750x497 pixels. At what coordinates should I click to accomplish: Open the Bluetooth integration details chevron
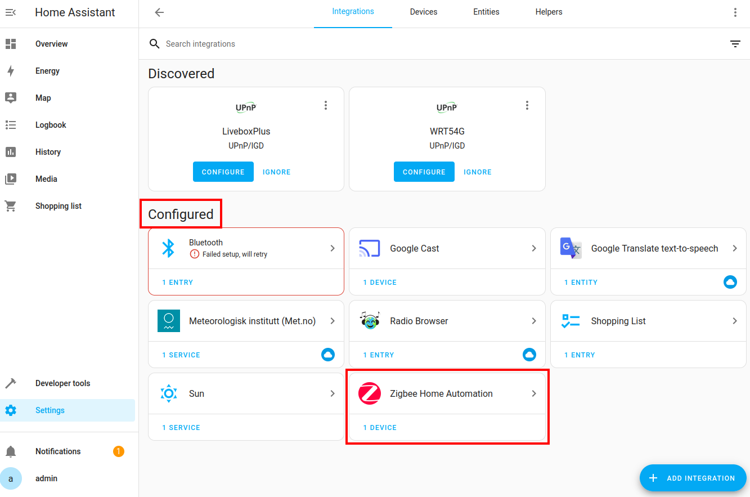(332, 248)
